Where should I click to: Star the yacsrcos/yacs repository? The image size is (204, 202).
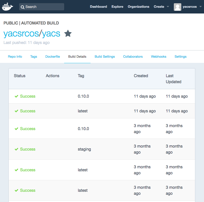(68, 33)
